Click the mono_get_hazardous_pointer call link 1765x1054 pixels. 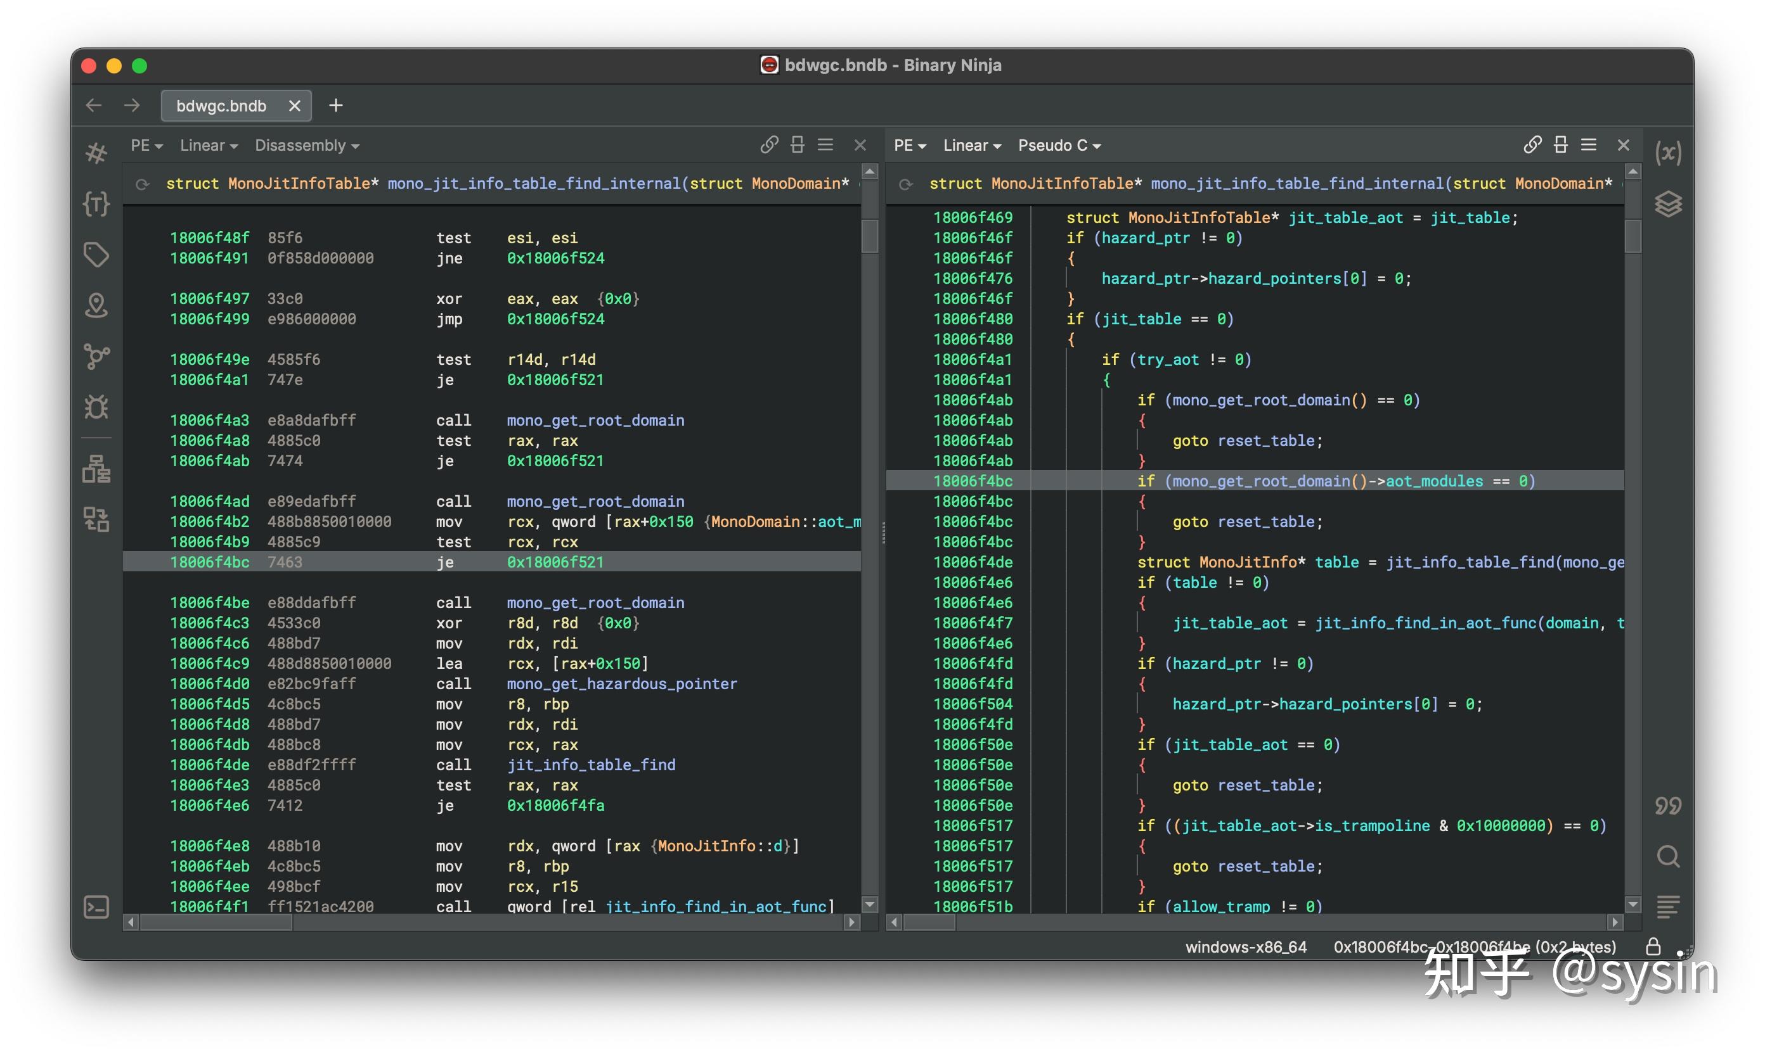pos(621,684)
